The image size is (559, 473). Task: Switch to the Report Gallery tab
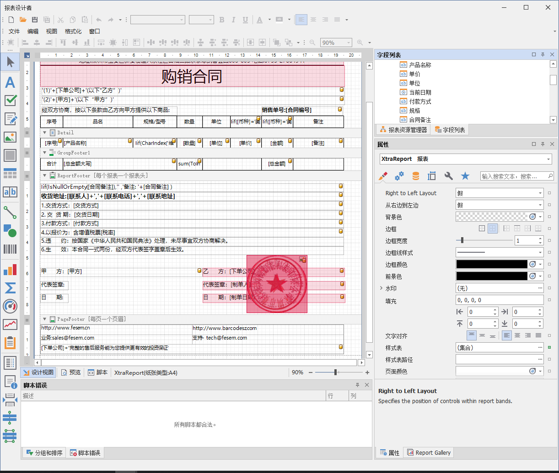pyautogui.click(x=429, y=453)
